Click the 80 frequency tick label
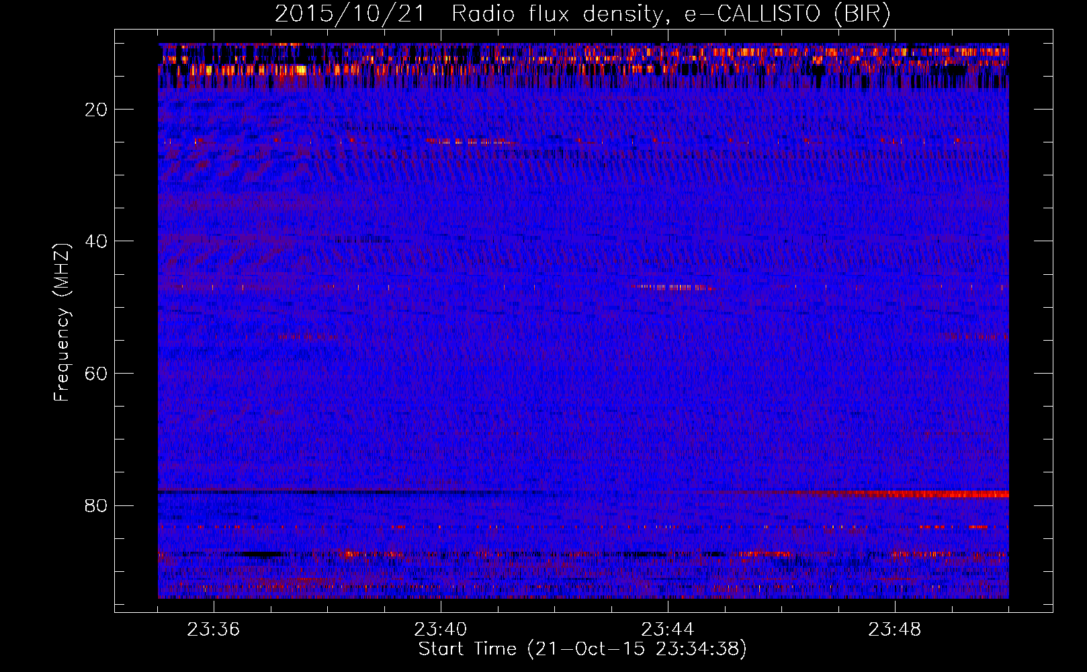Viewport: 1087px width, 672px height. click(96, 505)
